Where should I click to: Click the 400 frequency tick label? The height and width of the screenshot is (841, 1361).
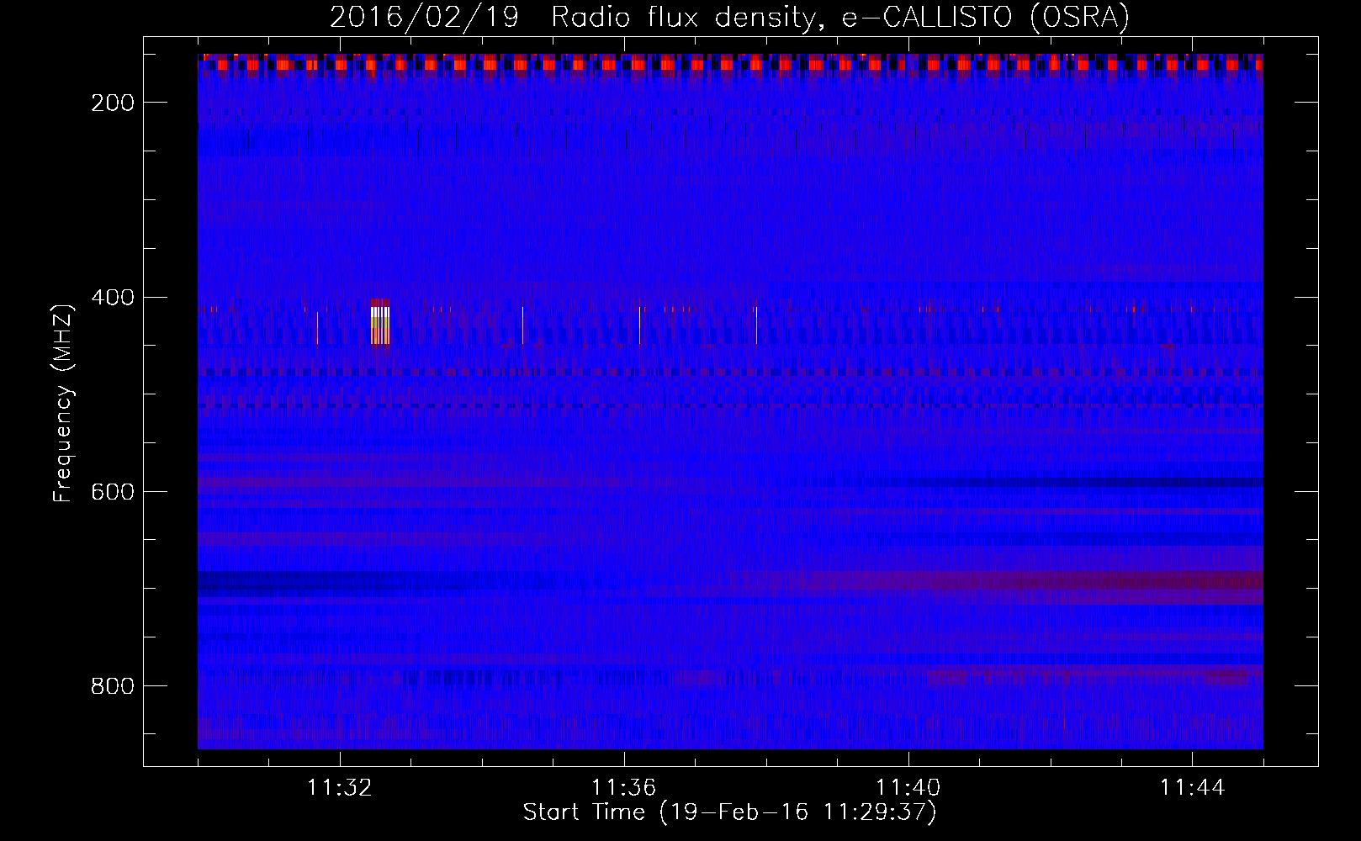click(113, 298)
